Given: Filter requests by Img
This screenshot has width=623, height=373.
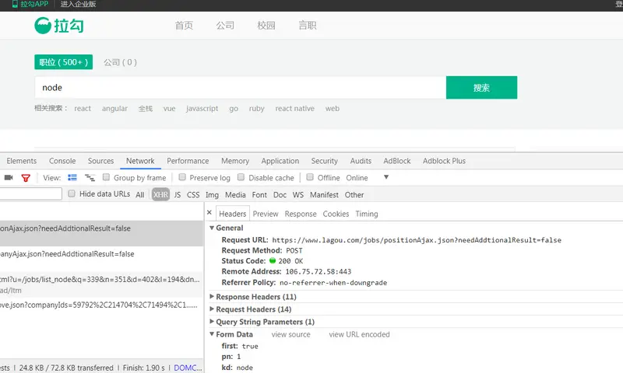Looking at the screenshot, I should [x=212, y=194].
